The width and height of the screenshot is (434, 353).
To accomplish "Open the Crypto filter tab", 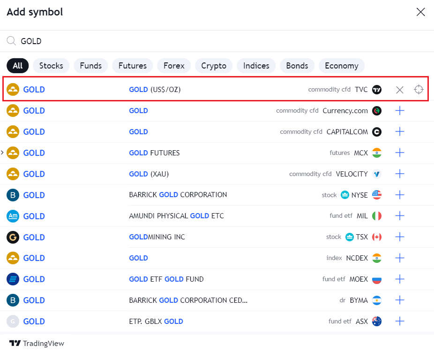I will 213,66.
